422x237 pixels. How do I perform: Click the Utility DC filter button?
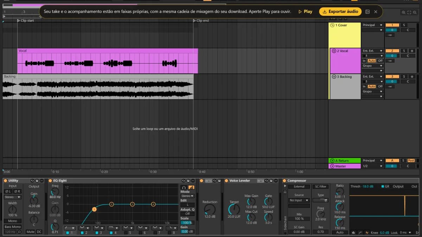tap(39, 232)
